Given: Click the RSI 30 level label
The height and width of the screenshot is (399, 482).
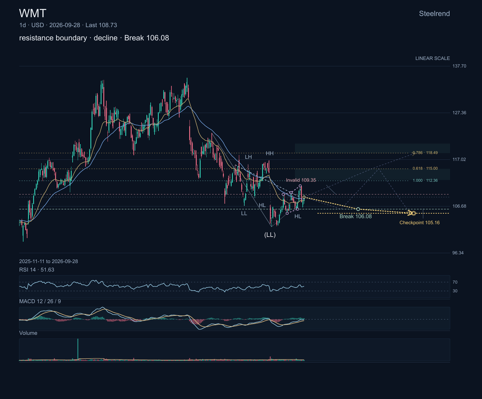Looking at the screenshot, I should pos(455,291).
